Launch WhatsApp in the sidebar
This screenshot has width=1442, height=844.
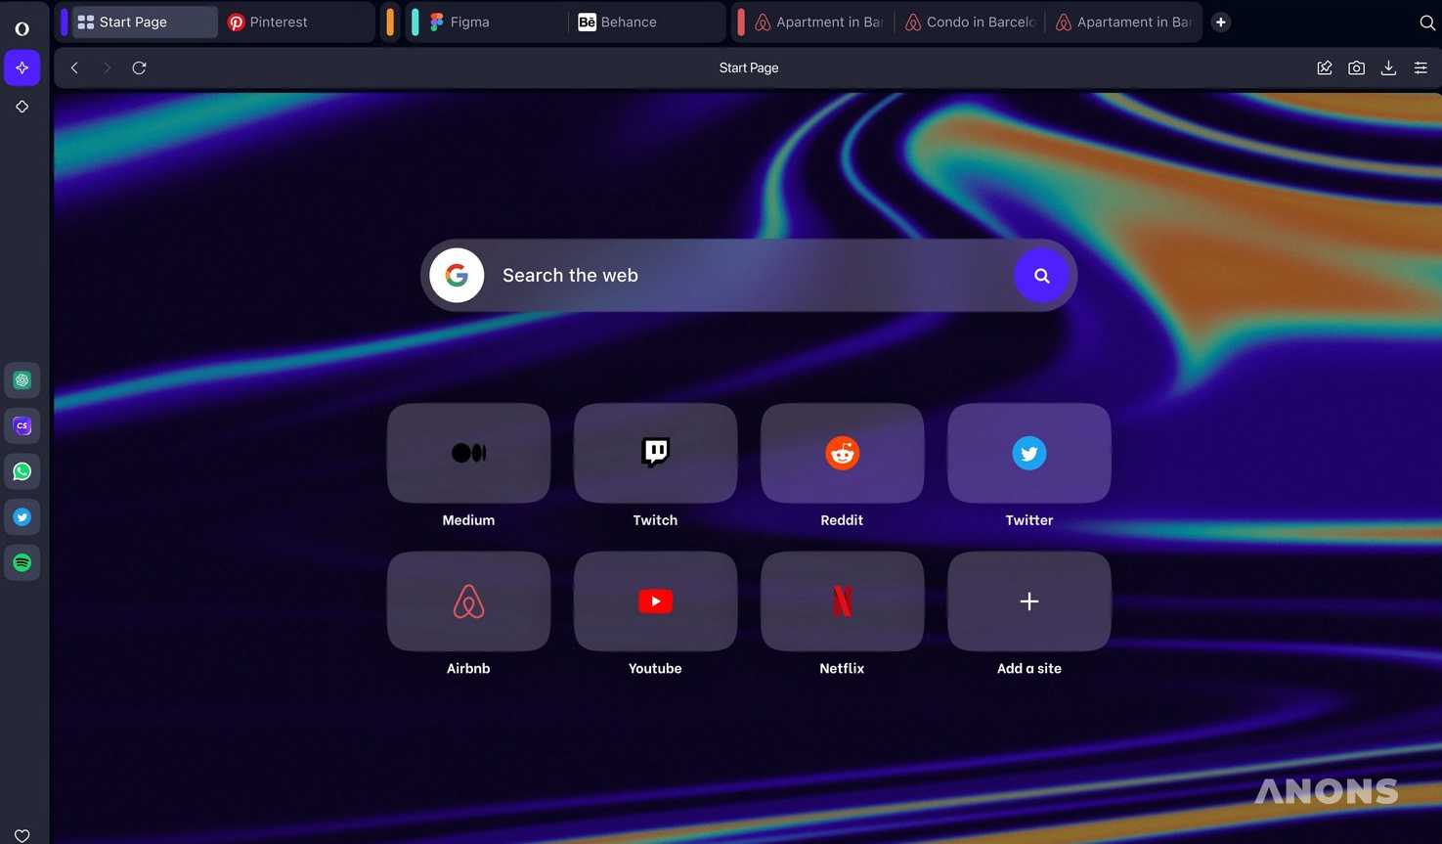[22, 471]
